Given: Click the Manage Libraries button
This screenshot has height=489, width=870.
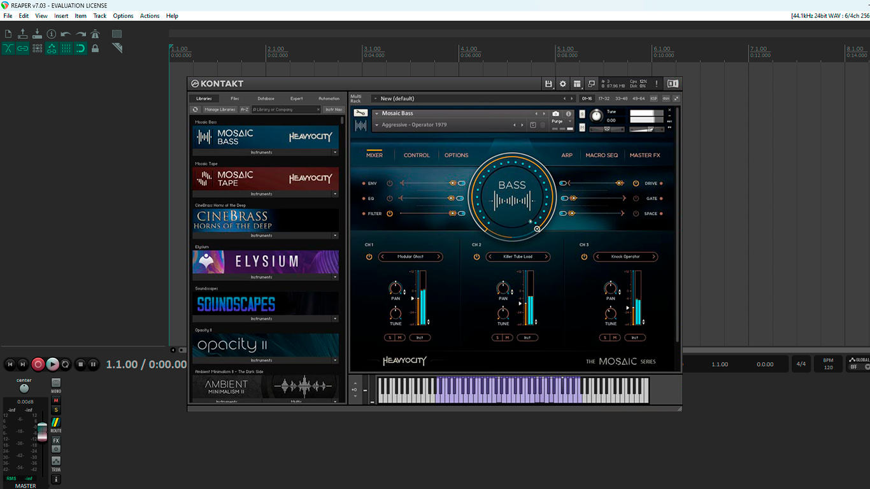Looking at the screenshot, I should 220,110.
